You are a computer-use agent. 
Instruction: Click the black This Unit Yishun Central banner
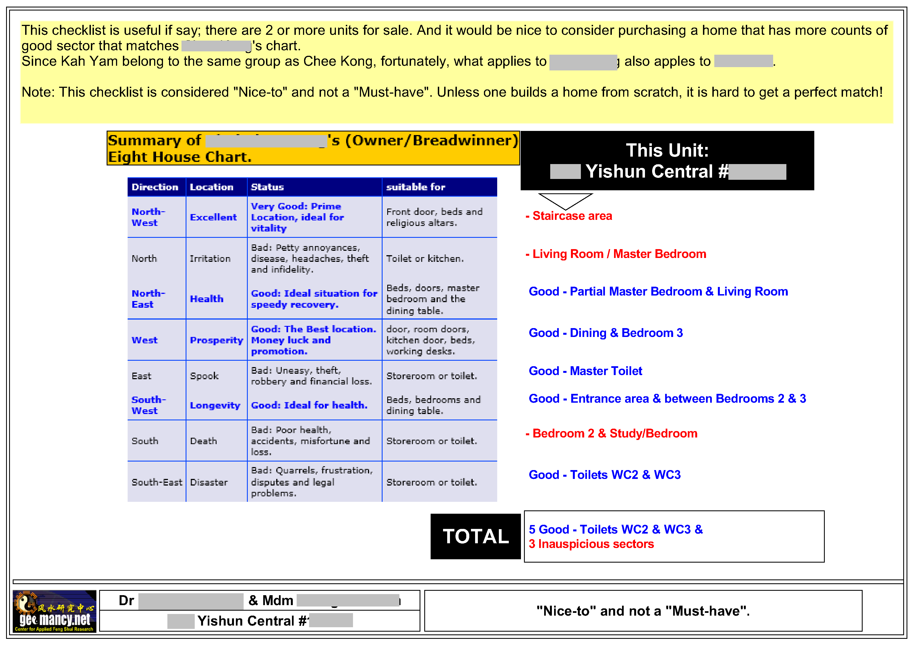(x=667, y=161)
